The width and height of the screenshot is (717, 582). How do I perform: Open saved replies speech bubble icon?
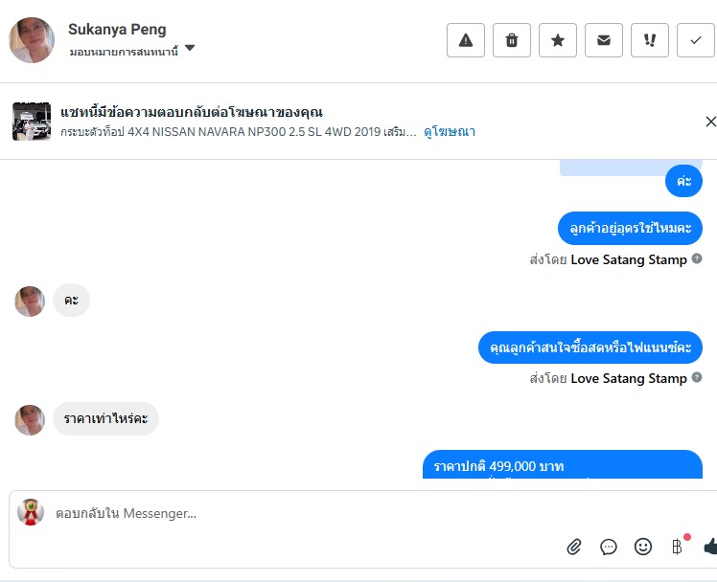tap(609, 547)
